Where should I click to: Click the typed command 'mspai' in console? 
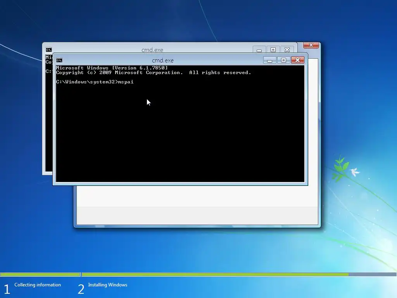(126, 82)
